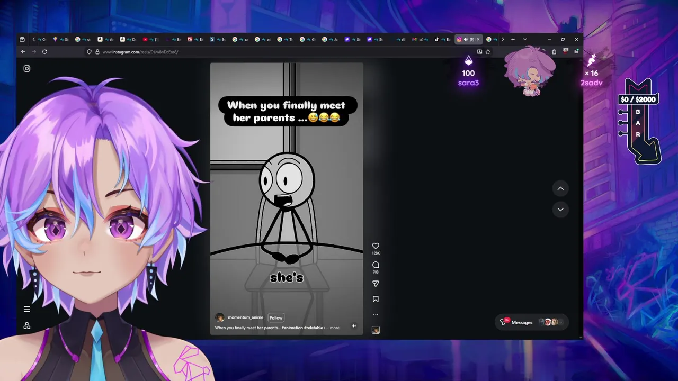Click the Instagram logo in the sidebar
The width and height of the screenshot is (678, 381).
click(27, 68)
